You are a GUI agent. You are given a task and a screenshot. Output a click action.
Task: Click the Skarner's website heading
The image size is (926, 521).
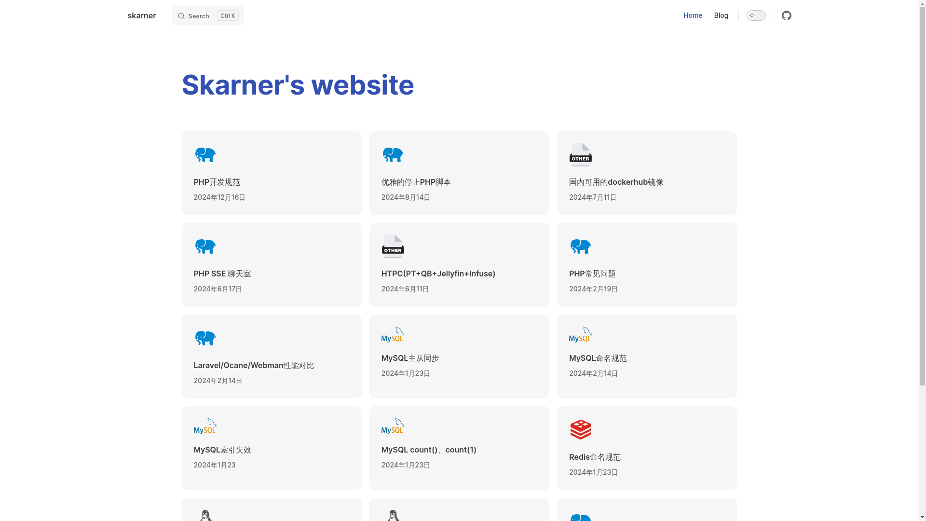coord(298,85)
